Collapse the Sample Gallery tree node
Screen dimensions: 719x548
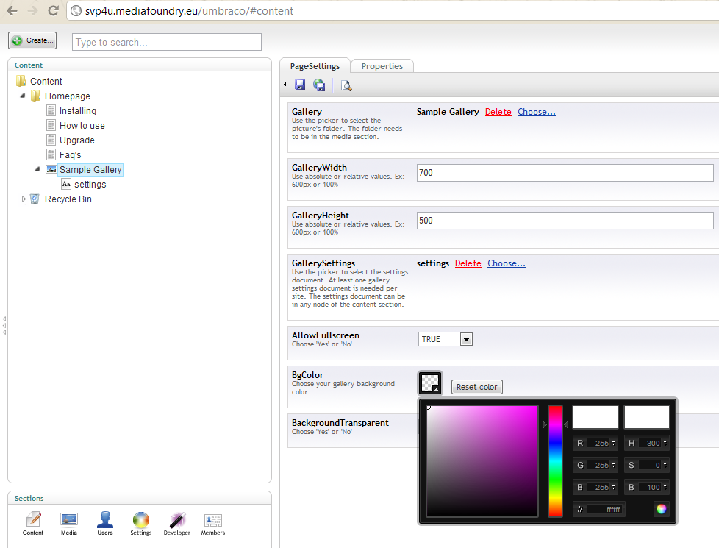click(37, 169)
